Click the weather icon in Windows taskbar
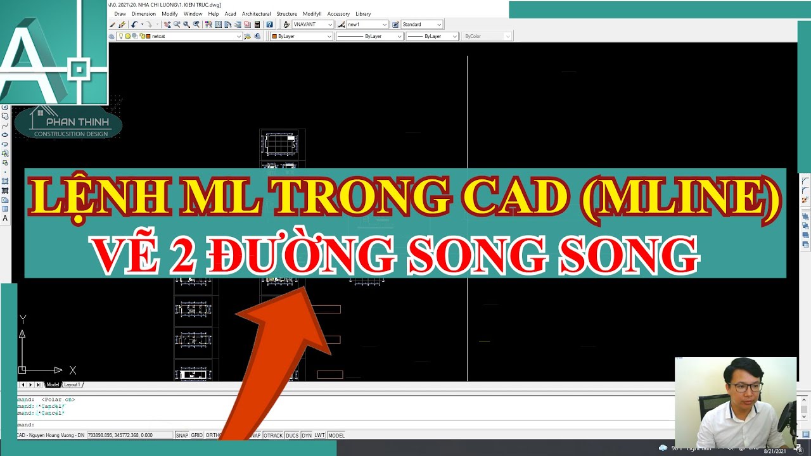The width and height of the screenshot is (811, 456). pos(663,448)
